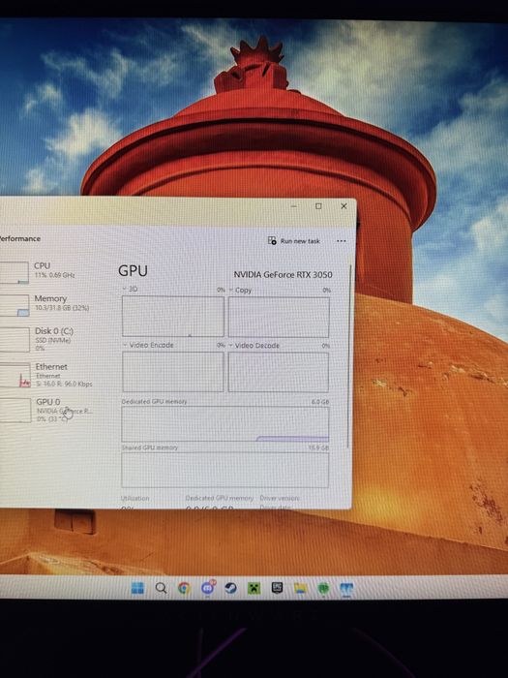Open the three-dot more options menu
This screenshot has width=508, height=678.
342,241
